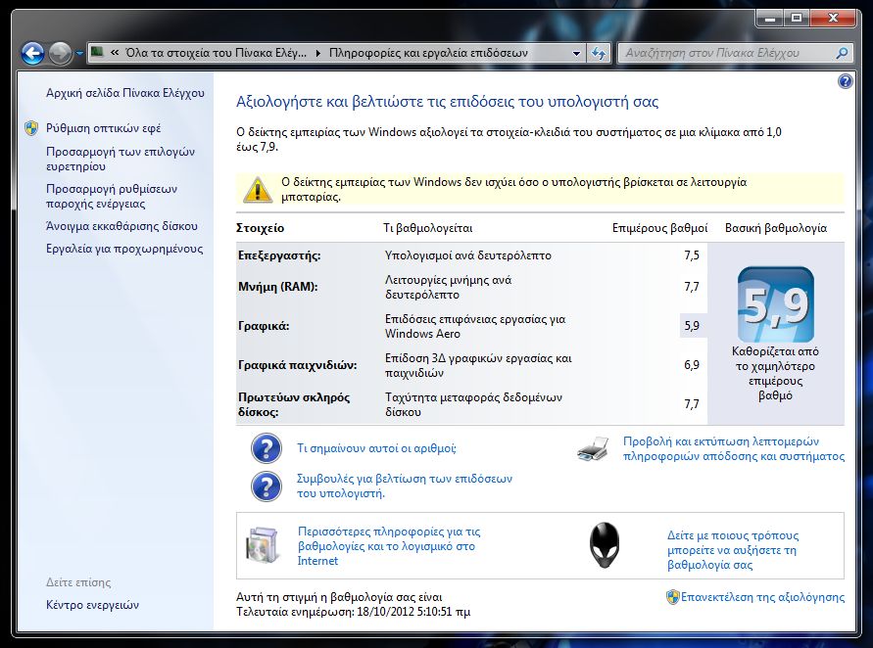Open 'Δείτε με ποιους τρόπους μπορείτε' link

pyautogui.click(x=733, y=550)
